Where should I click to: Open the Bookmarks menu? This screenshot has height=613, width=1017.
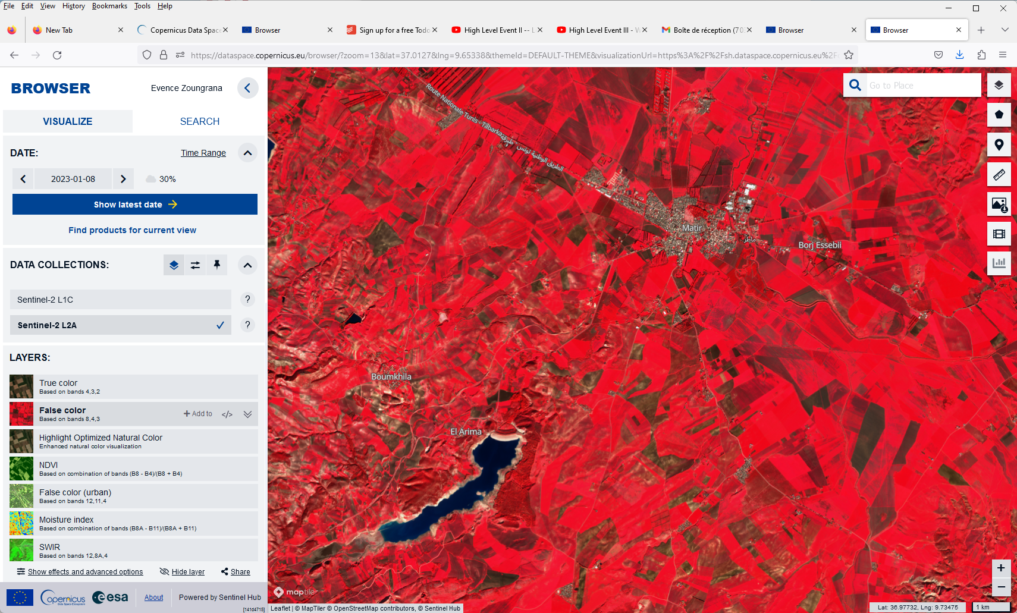pyautogui.click(x=109, y=6)
